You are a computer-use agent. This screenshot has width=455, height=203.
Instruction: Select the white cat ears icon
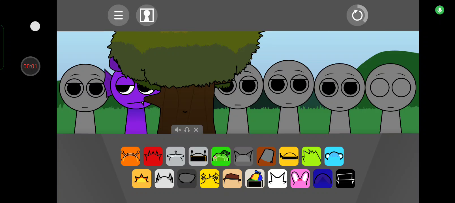click(x=278, y=179)
